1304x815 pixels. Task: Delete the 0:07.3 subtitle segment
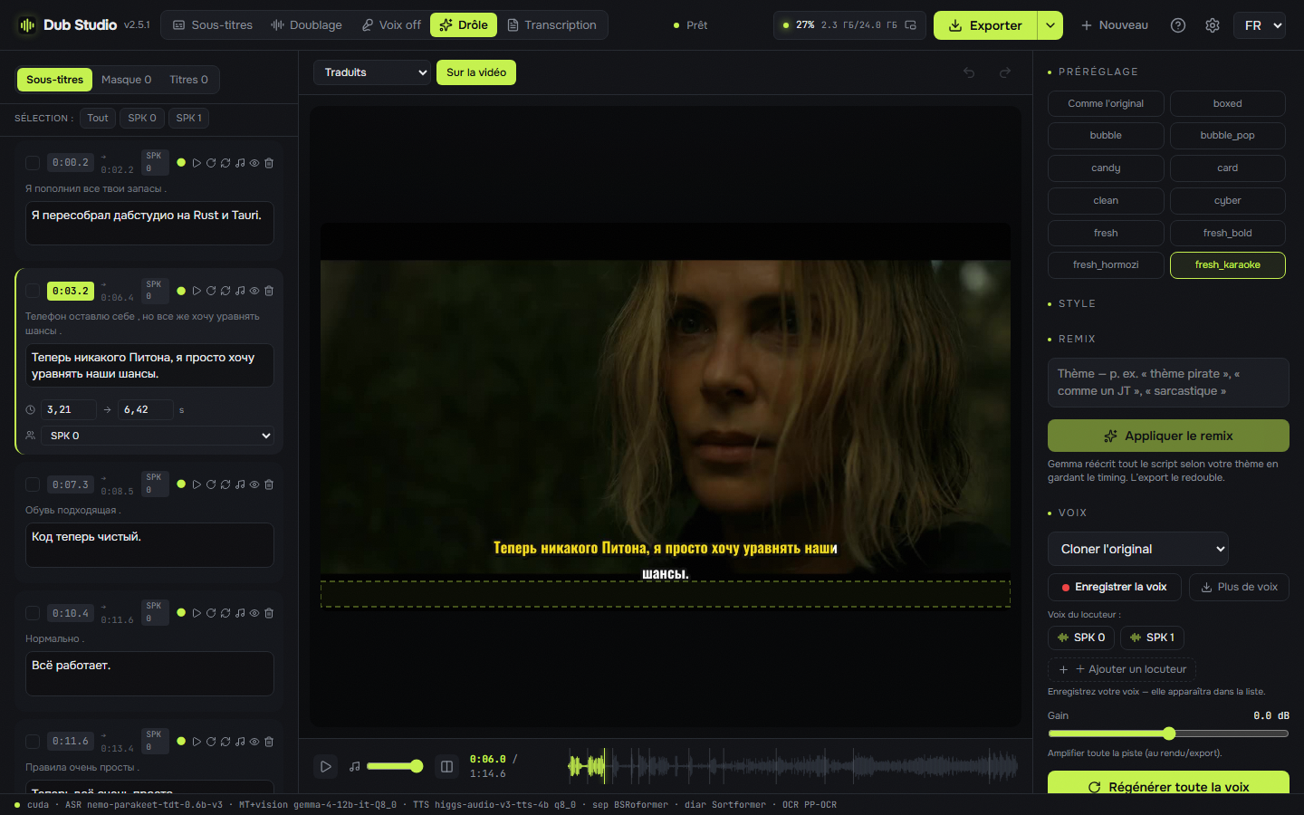(269, 484)
